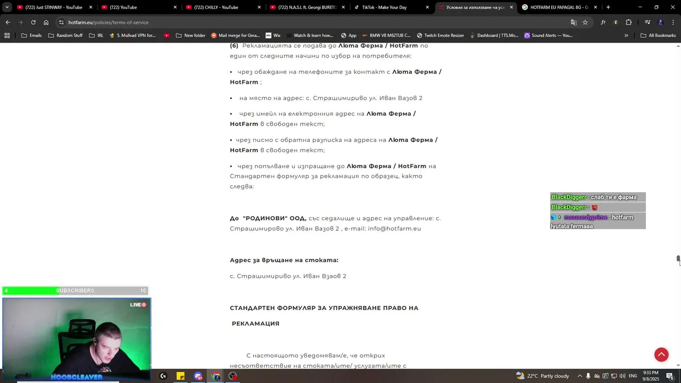Image resolution: width=681 pixels, height=383 pixels.
Task: Click the info@hotfarm.eu email text
Action: tap(394, 228)
